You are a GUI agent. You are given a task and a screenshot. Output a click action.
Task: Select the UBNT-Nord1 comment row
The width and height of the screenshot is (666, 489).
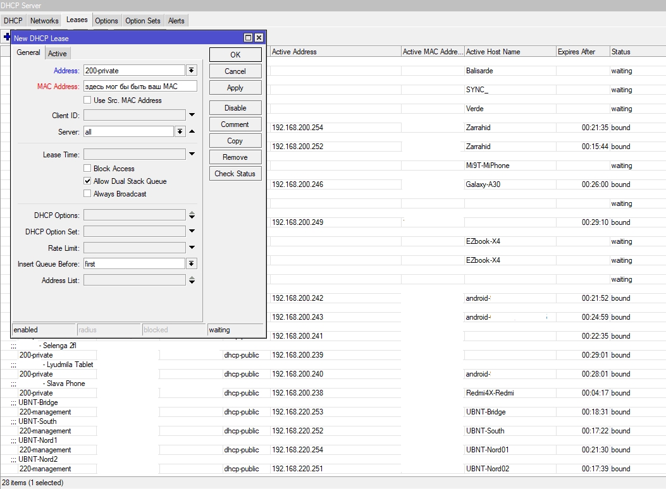pos(38,440)
